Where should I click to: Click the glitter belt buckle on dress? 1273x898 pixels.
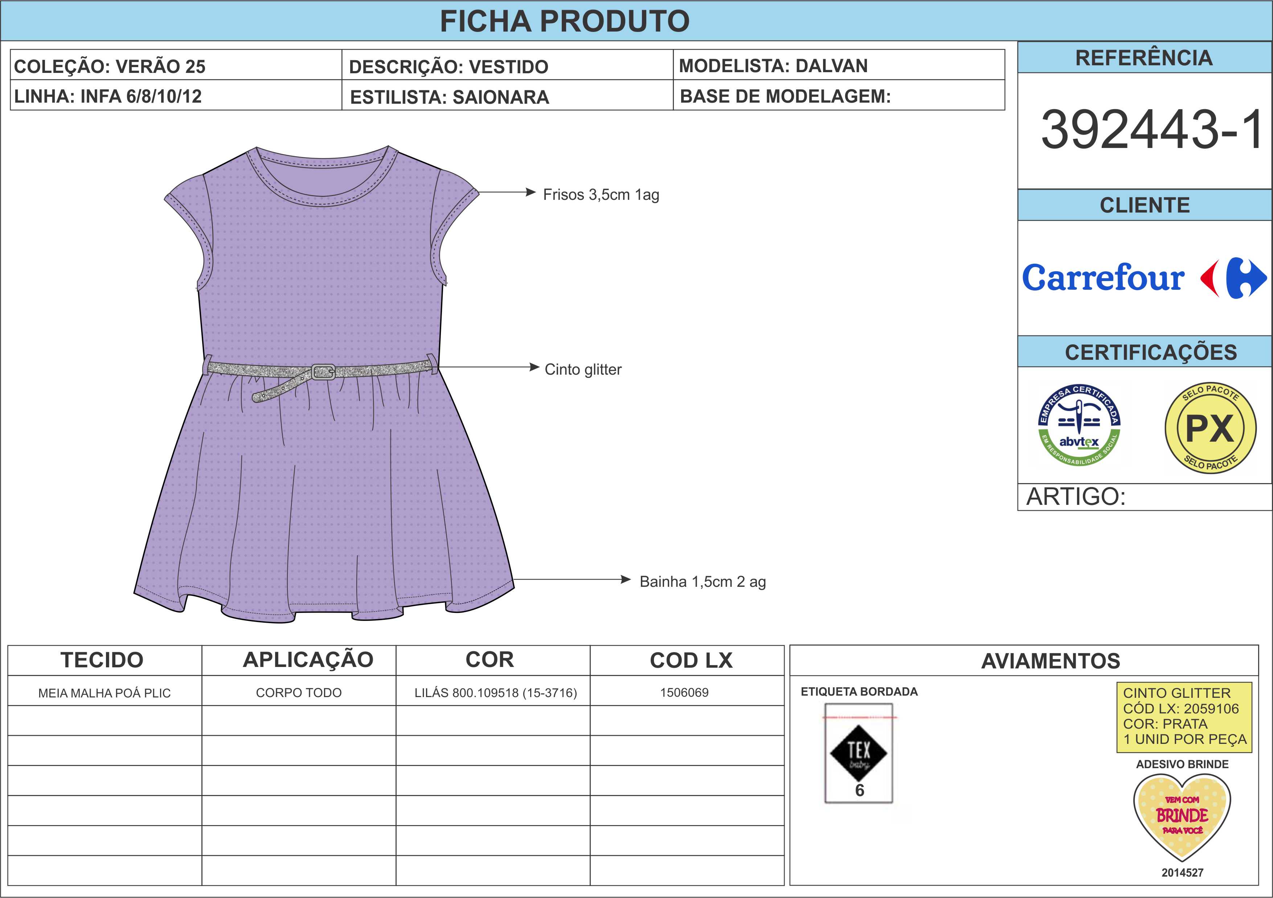pos(323,372)
